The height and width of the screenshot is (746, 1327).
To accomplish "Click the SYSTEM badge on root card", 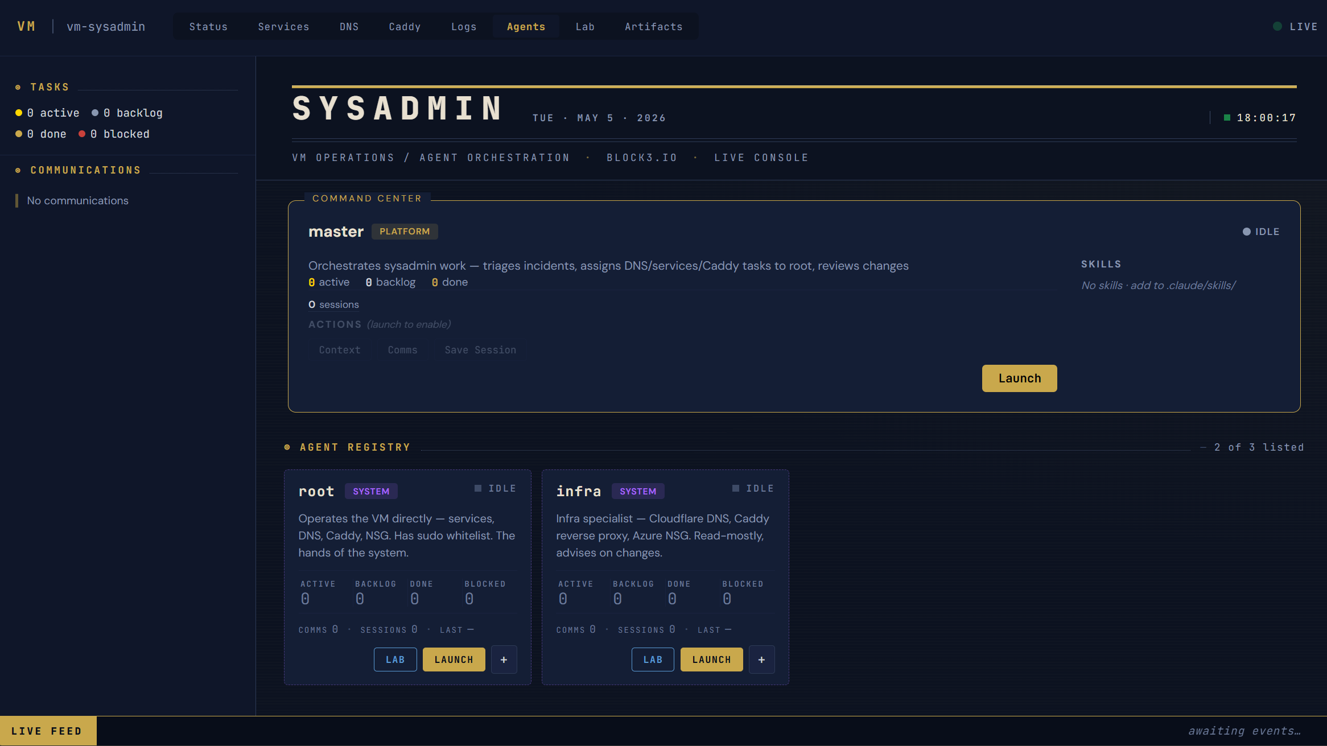I will (x=371, y=491).
